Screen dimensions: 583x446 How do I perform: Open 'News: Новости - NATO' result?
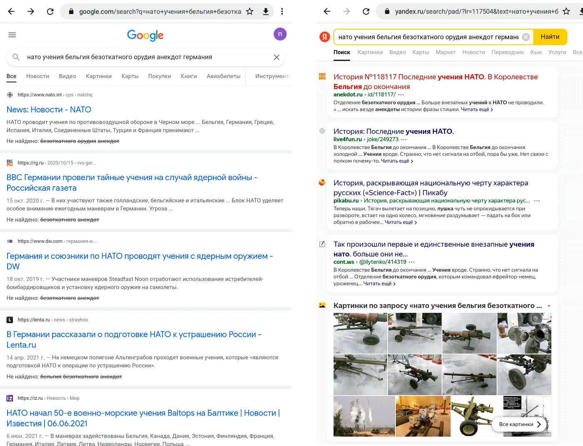(x=49, y=110)
